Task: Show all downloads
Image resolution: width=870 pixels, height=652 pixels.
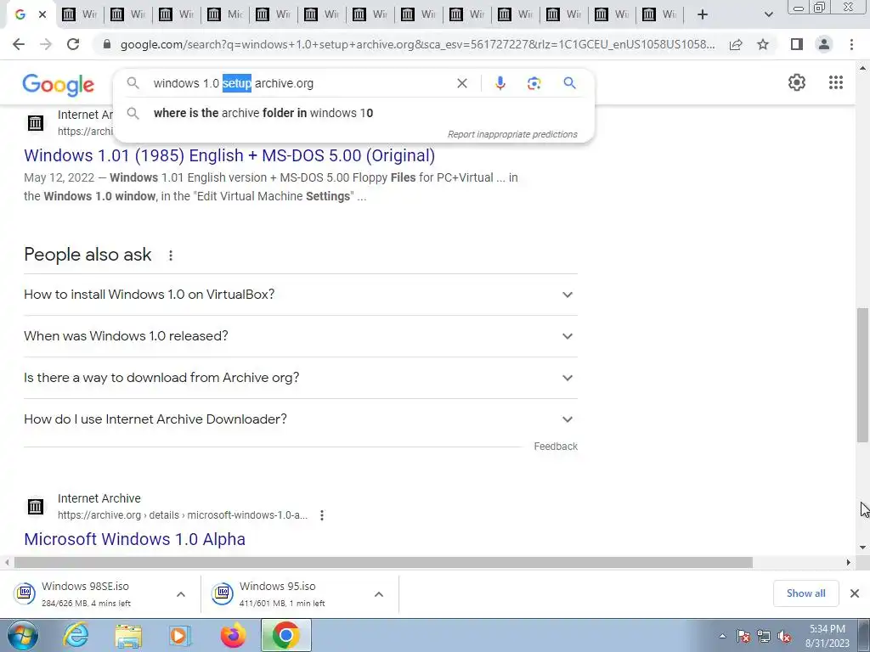Action: pyautogui.click(x=805, y=593)
